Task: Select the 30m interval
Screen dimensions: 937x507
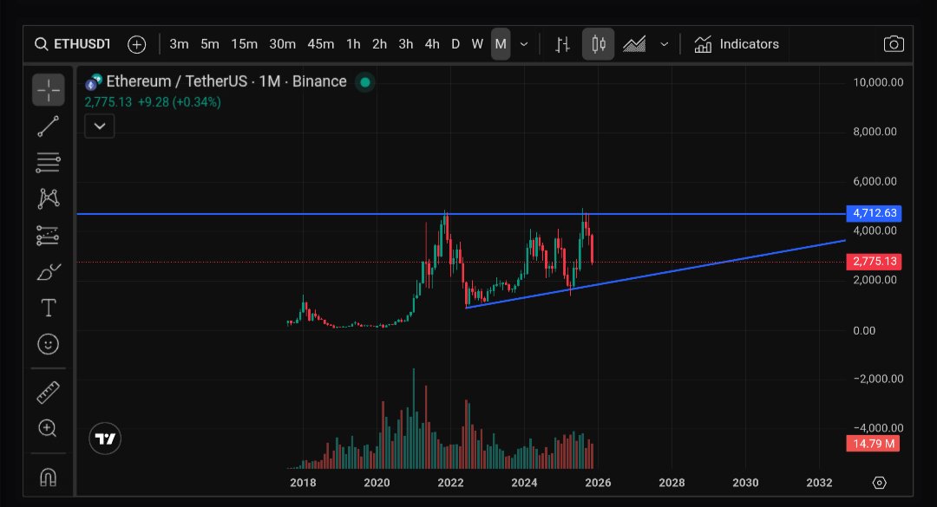Action: (x=282, y=44)
